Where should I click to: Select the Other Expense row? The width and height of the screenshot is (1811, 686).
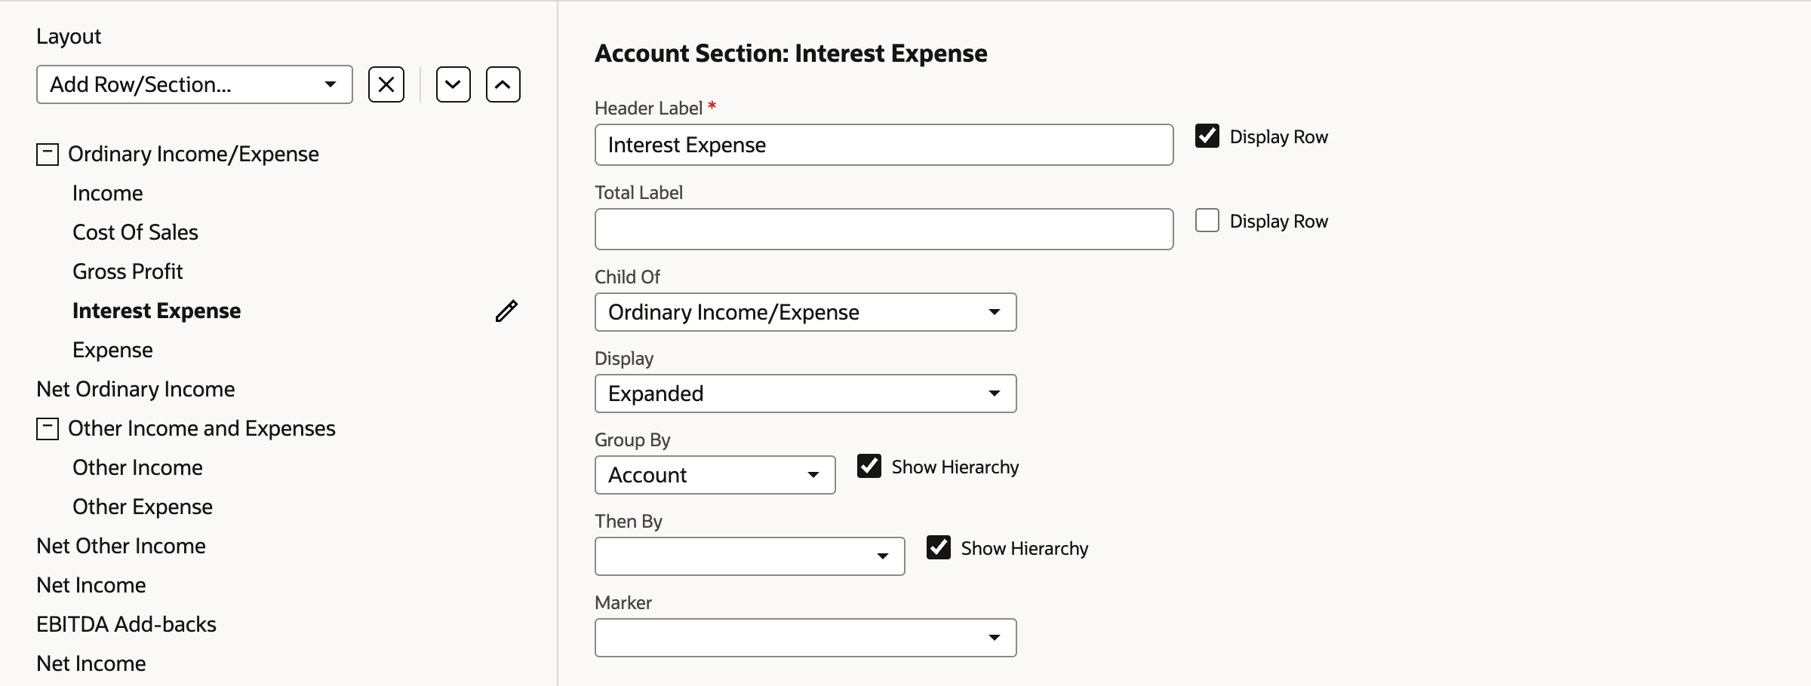(143, 507)
